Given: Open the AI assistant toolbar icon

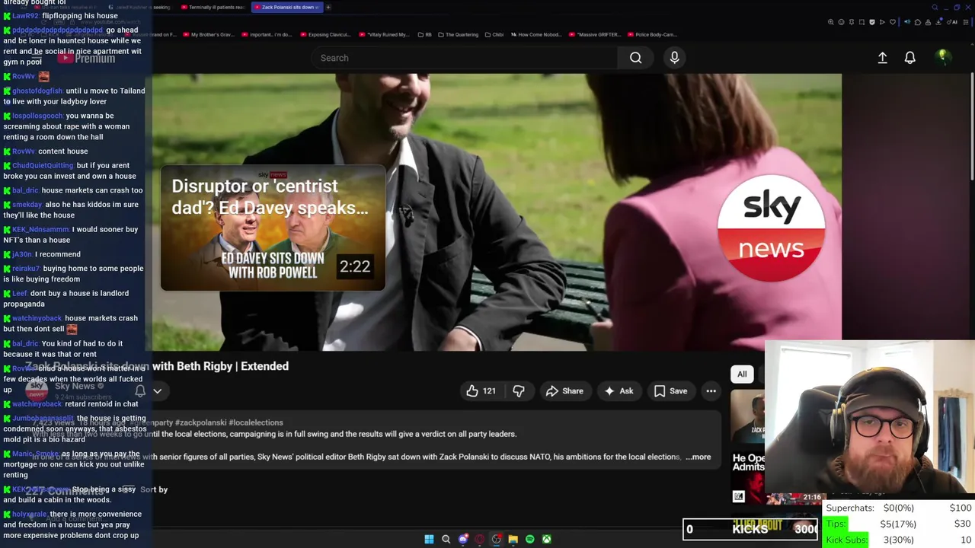Looking at the screenshot, I should 952,22.
